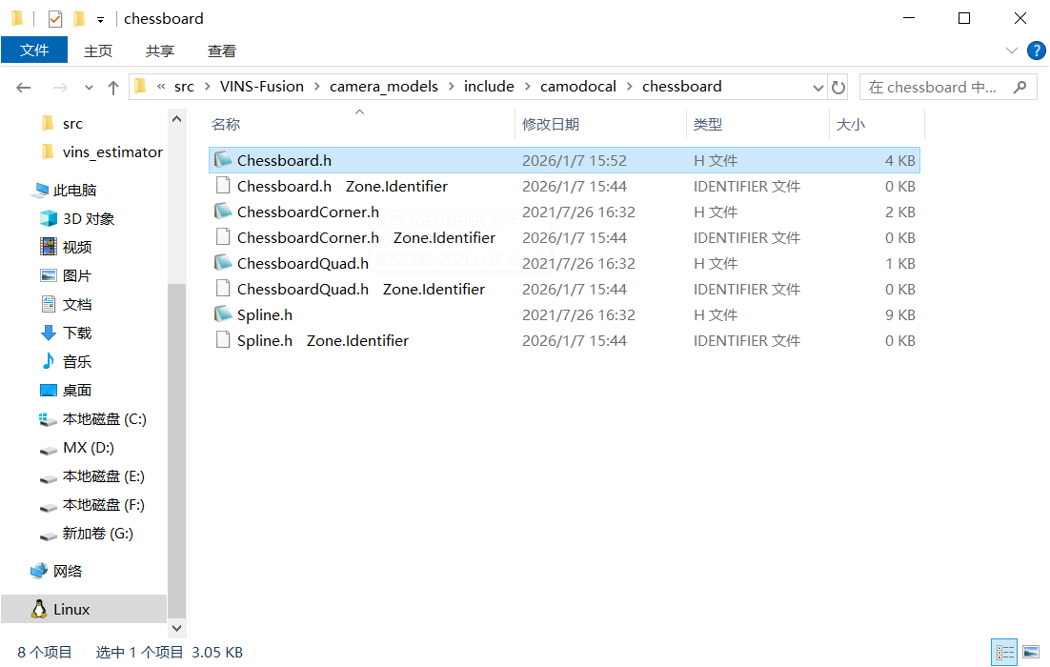This screenshot has width=1050, height=667.
Task: Open the recent locations dropdown
Action: pos(89,88)
